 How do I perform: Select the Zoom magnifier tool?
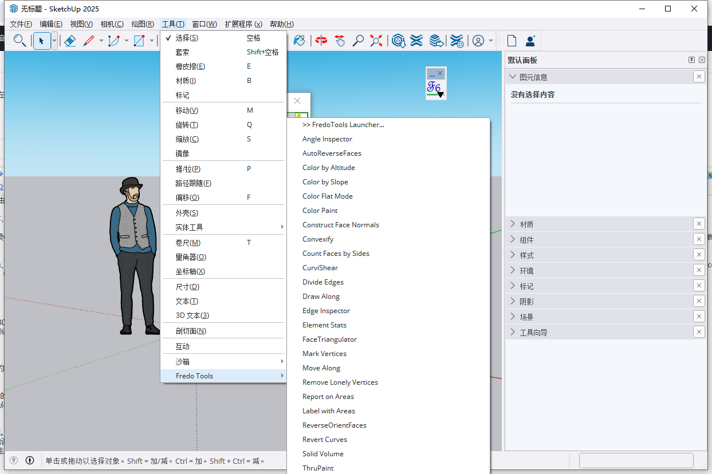[358, 41]
